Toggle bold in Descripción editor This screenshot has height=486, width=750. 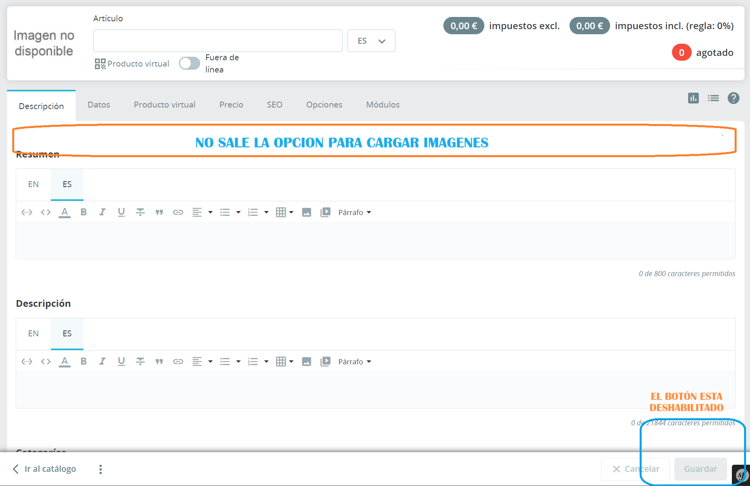84,362
